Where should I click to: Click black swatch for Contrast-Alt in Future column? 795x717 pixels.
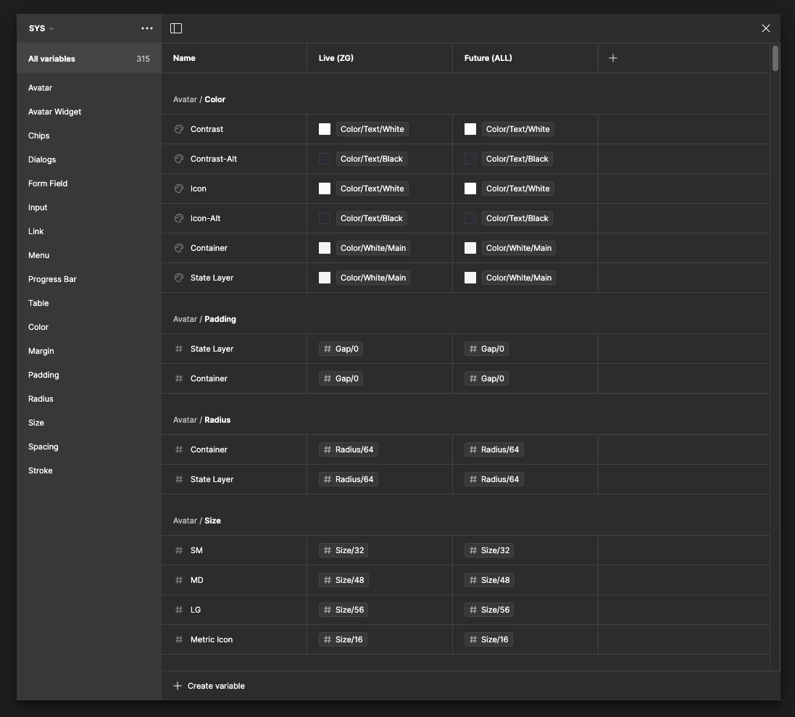tap(470, 159)
